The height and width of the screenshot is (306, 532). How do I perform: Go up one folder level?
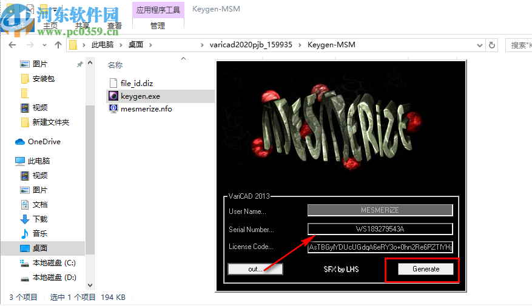tap(58, 45)
